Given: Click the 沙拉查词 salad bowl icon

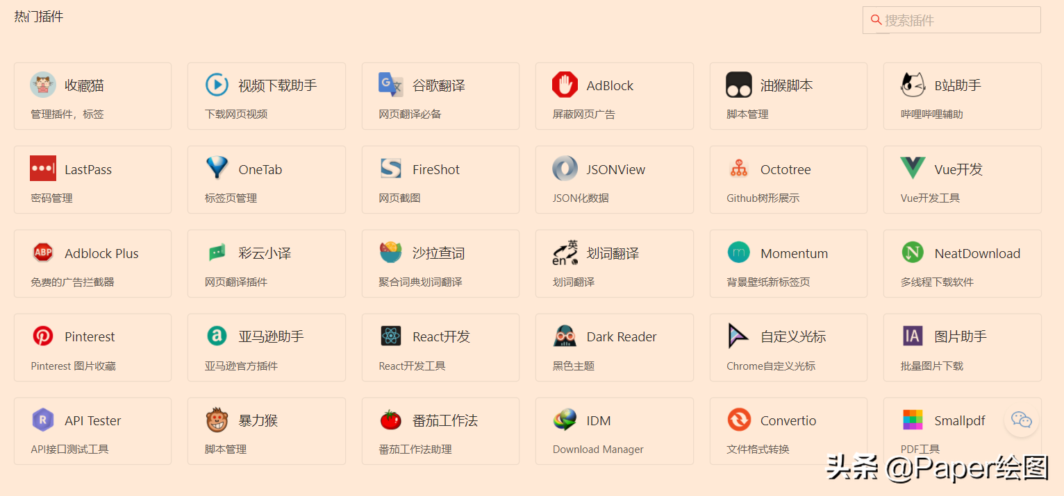Looking at the screenshot, I should 391,253.
